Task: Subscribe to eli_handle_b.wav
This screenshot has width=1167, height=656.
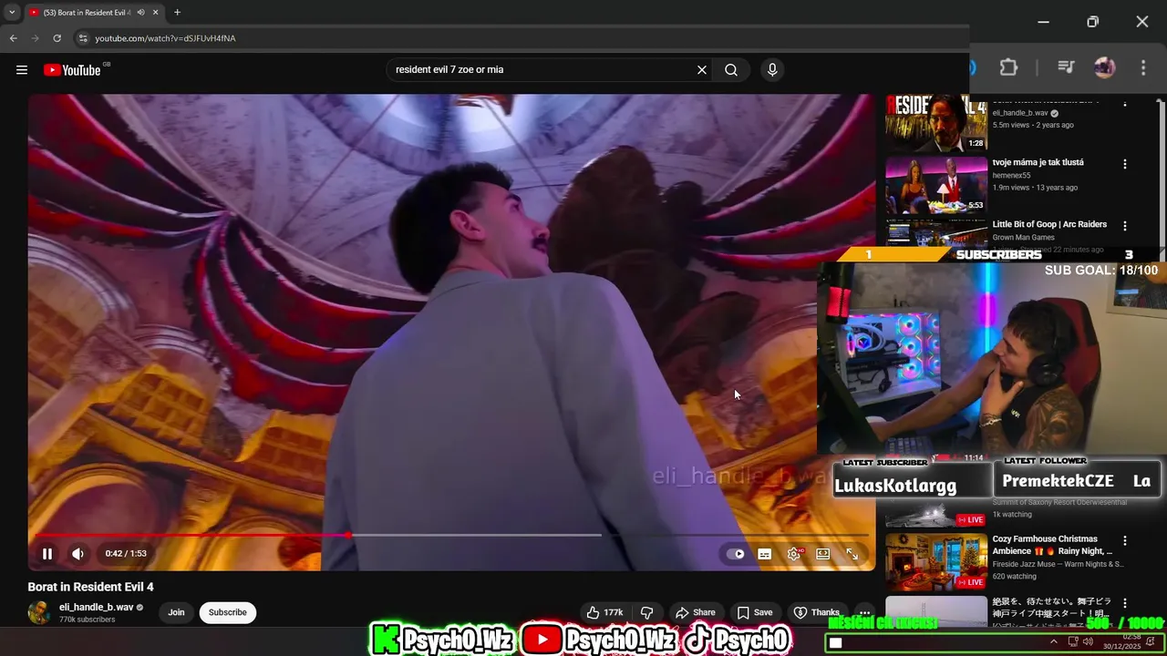Action: pyautogui.click(x=228, y=612)
